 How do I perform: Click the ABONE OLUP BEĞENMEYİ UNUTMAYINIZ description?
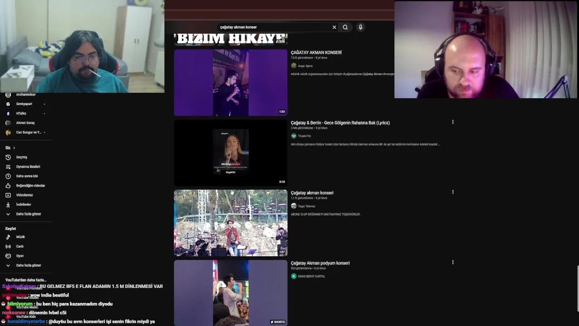pos(326,214)
